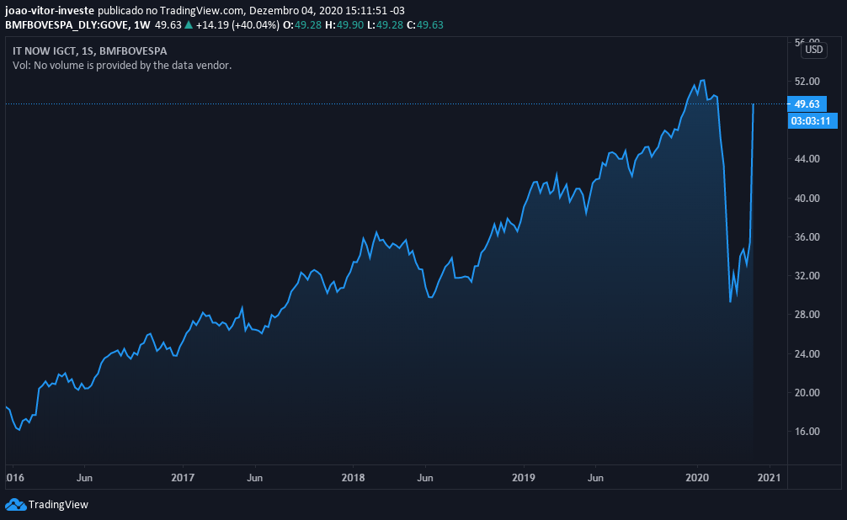The width and height of the screenshot is (847, 520).
Task: Click the TradingView cloud logo icon
Action: point(16,505)
